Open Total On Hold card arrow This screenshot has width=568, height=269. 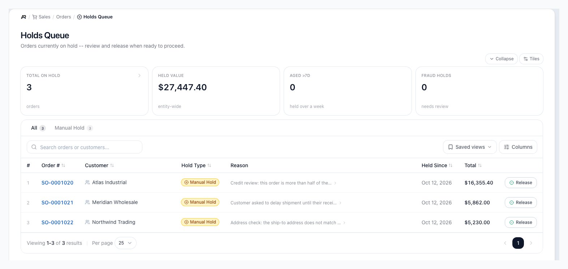coord(139,75)
